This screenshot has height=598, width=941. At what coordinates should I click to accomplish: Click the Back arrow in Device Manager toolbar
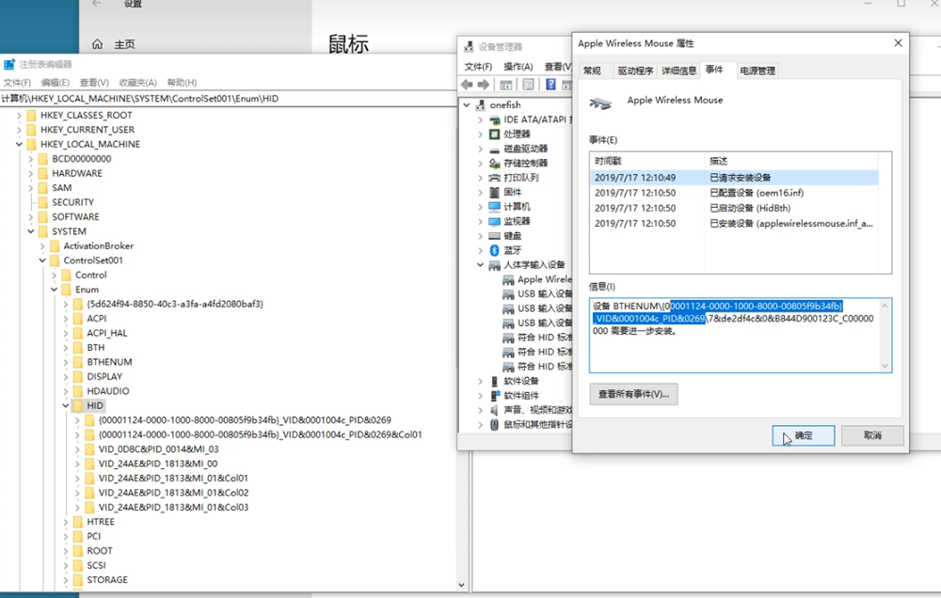[x=468, y=85]
